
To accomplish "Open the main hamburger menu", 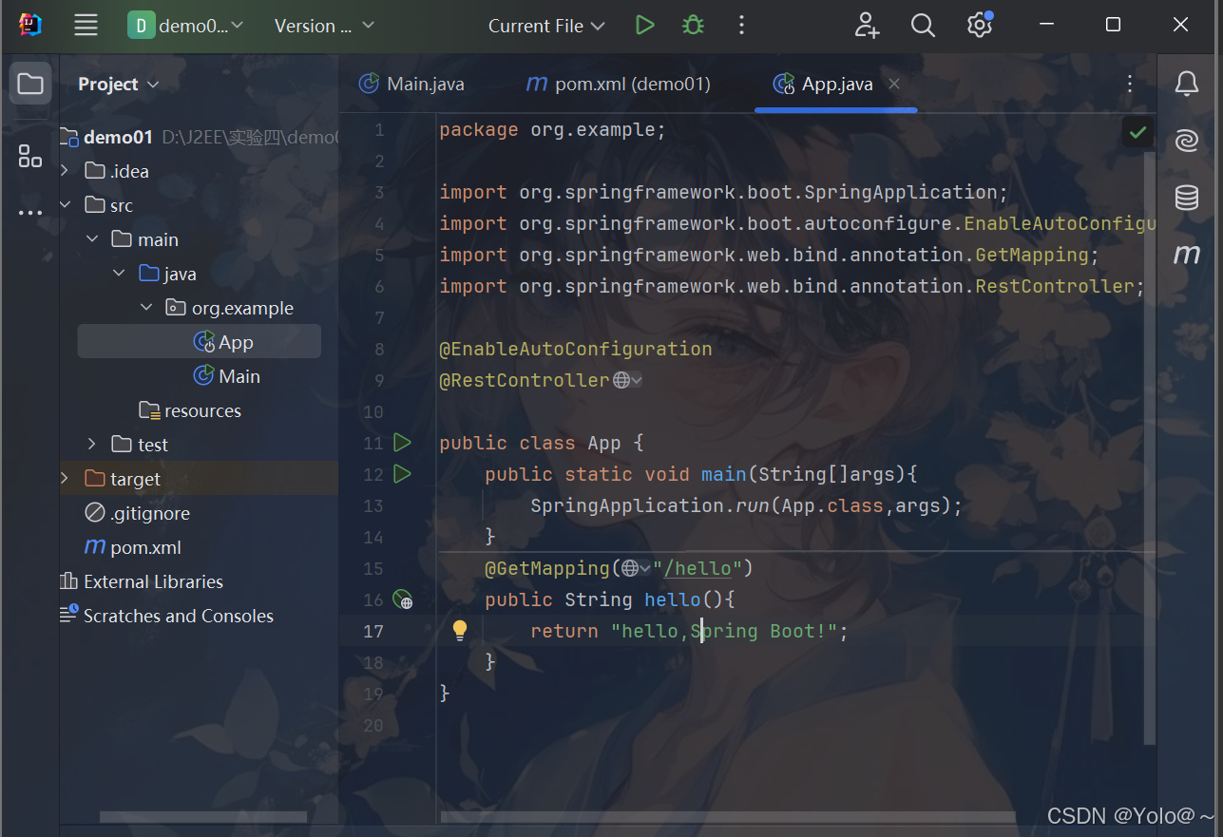I will tap(86, 26).
